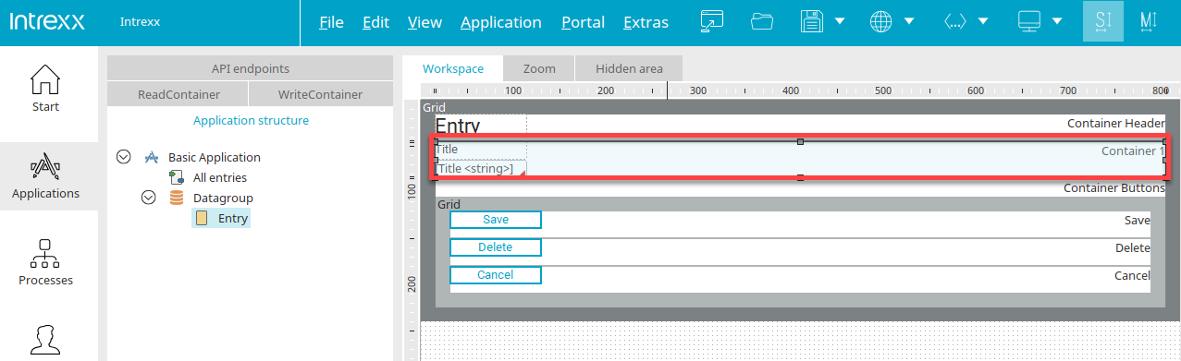Select the Entry heading text element
The height and width of the screenshot is (361, 1181).
[458, 126]
